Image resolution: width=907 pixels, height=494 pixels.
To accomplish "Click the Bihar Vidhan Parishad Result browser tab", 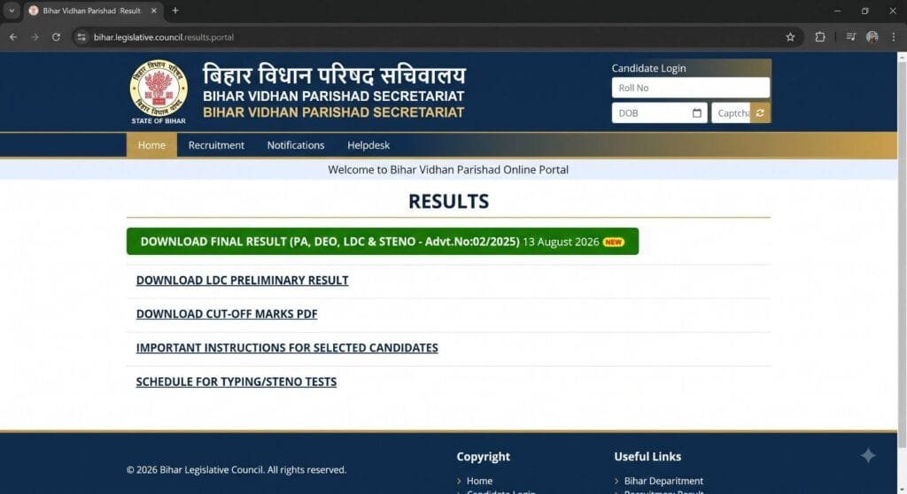I will 92,11.
